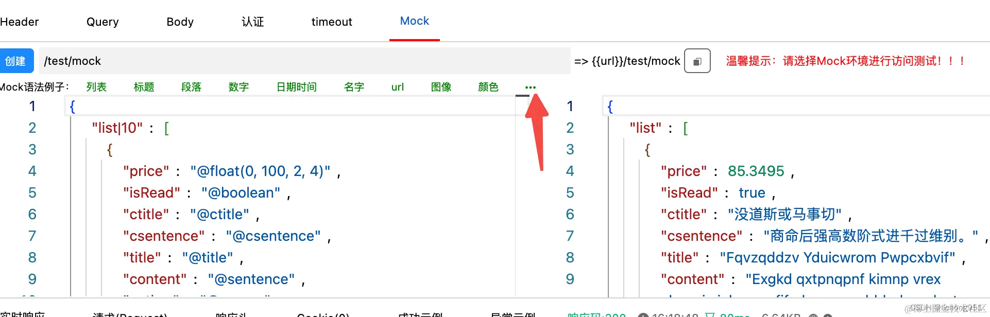Click the red 温馨提示 Mock environment notice
The image size is (990, 317).
coord(846,61)
